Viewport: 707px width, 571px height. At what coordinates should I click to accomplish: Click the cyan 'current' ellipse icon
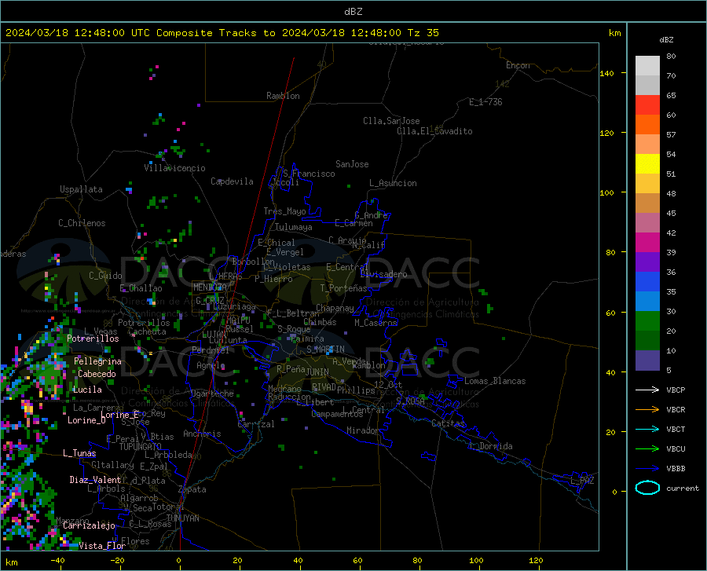pyautogui.click(x=647, y=488)
